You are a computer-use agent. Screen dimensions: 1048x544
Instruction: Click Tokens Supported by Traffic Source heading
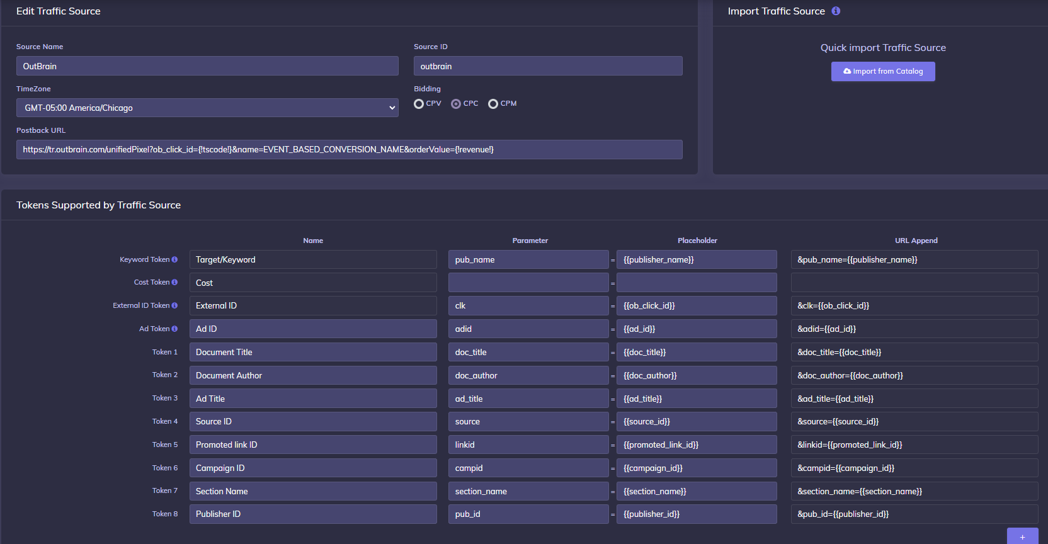point(98,205)
